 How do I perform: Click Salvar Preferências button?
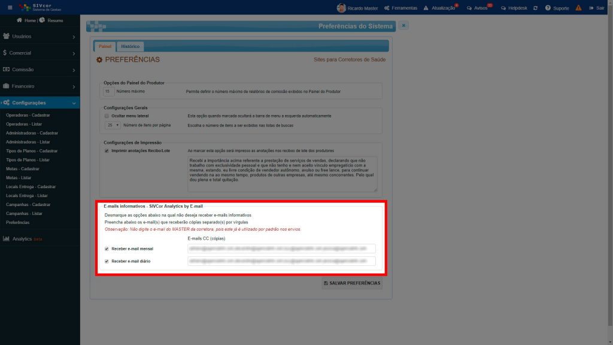coord(352,283)
